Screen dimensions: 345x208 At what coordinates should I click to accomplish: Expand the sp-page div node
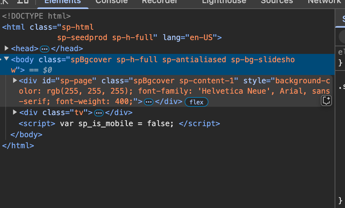point(15,81)
